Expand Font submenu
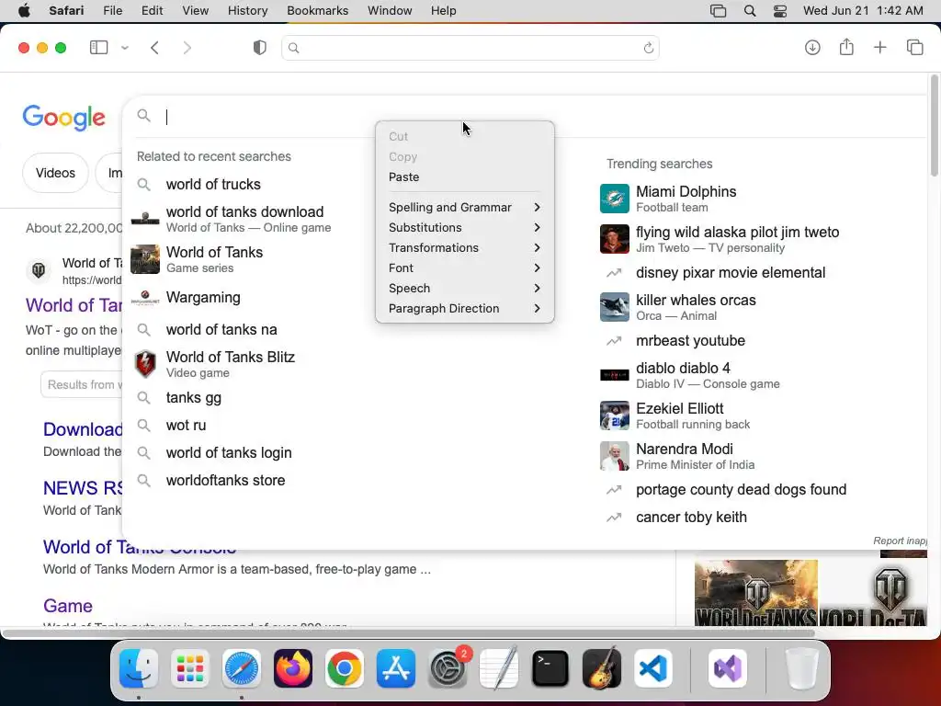 (x=464, y=268)
